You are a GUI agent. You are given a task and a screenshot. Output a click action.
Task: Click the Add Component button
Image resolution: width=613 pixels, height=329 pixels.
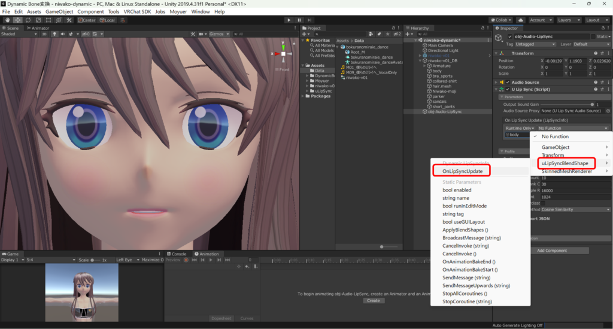tap(552, 251)
